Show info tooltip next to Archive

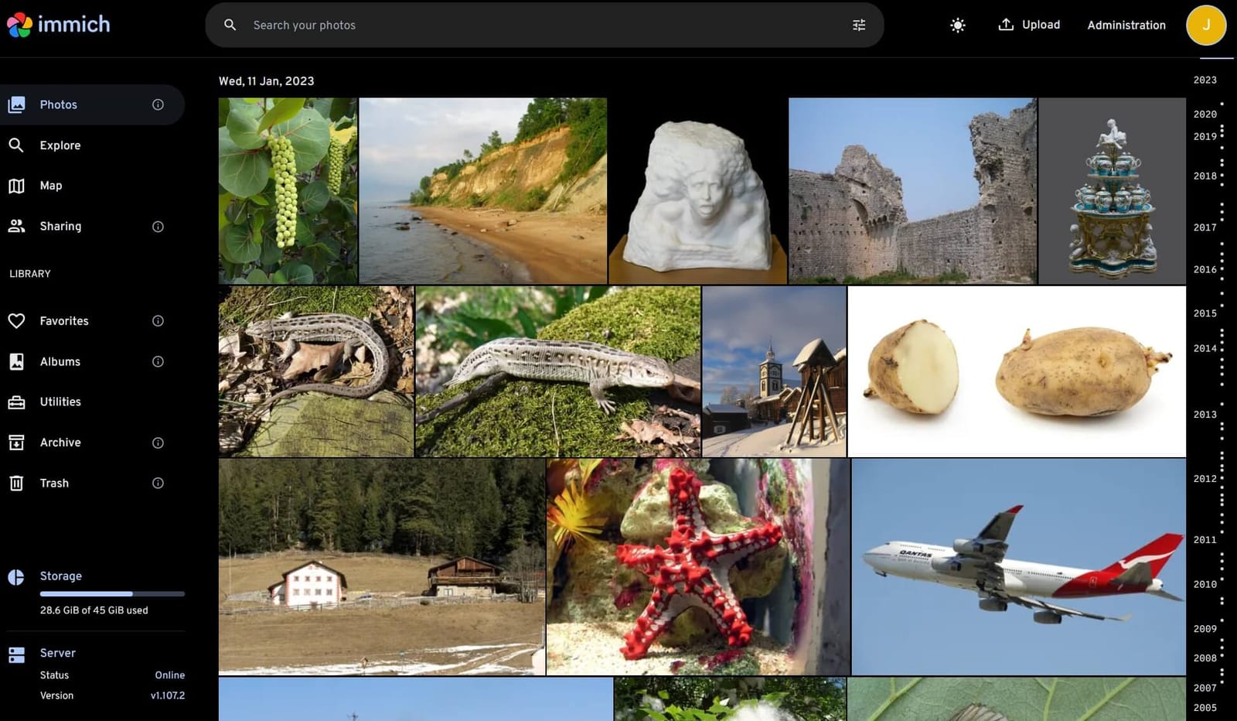point(158,443)
